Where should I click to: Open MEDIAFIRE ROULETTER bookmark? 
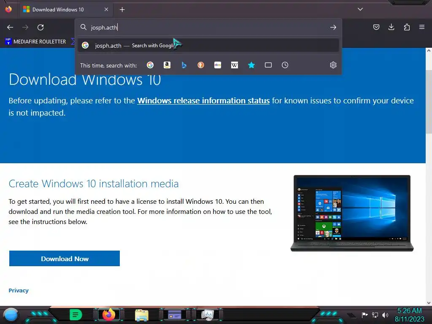tap(36, 42)
